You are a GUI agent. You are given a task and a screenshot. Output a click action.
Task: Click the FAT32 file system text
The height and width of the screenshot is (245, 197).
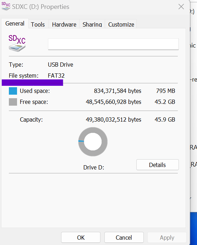click(56, 76)
